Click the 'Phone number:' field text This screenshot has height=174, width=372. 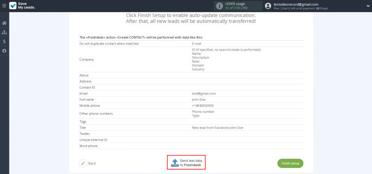coord(204,112)
